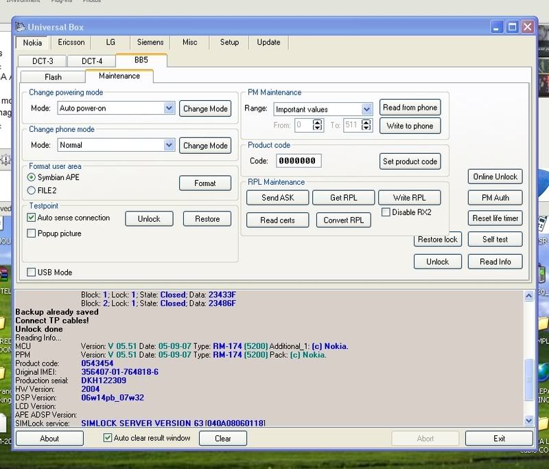Select the Symbian APE radio option
The image size is (549, 469).
click(31, 177)
